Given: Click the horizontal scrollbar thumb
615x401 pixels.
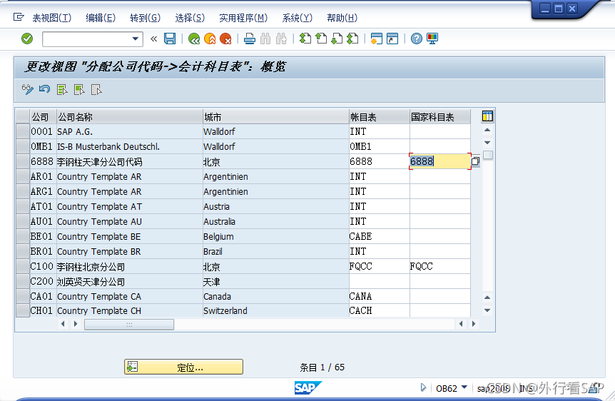Looking at the screenshot, I should 129,324.
